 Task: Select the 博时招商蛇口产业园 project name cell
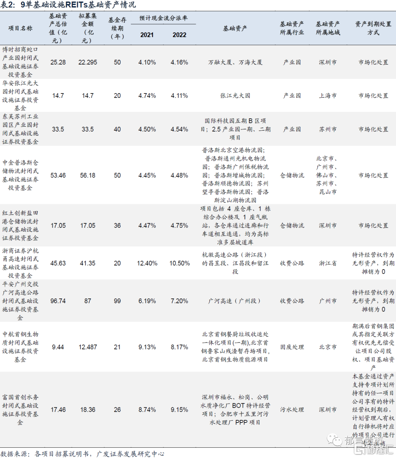coord(20,62)
